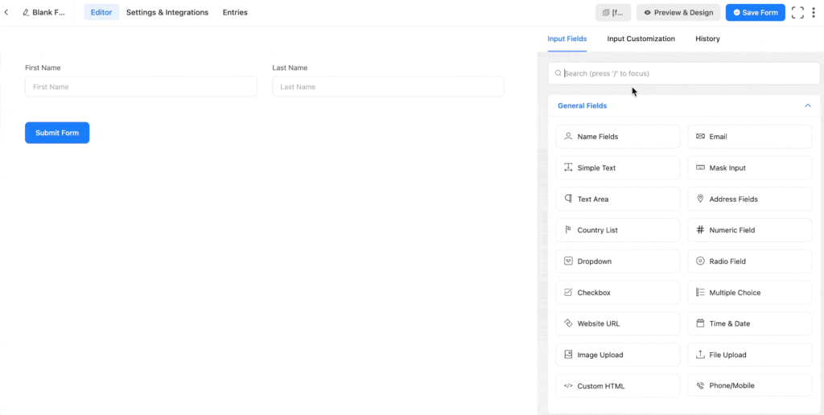Open Settings & Integrations
This screenshot has height=415, width=824.
[x=167, y=13]
